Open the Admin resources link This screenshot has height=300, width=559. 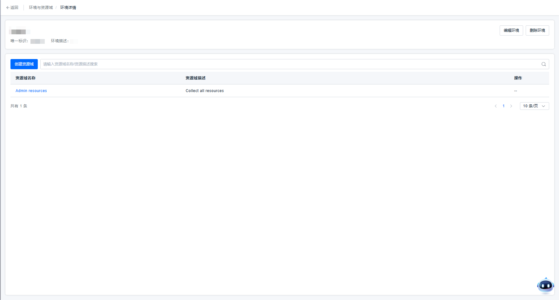[x=31, y=91]
